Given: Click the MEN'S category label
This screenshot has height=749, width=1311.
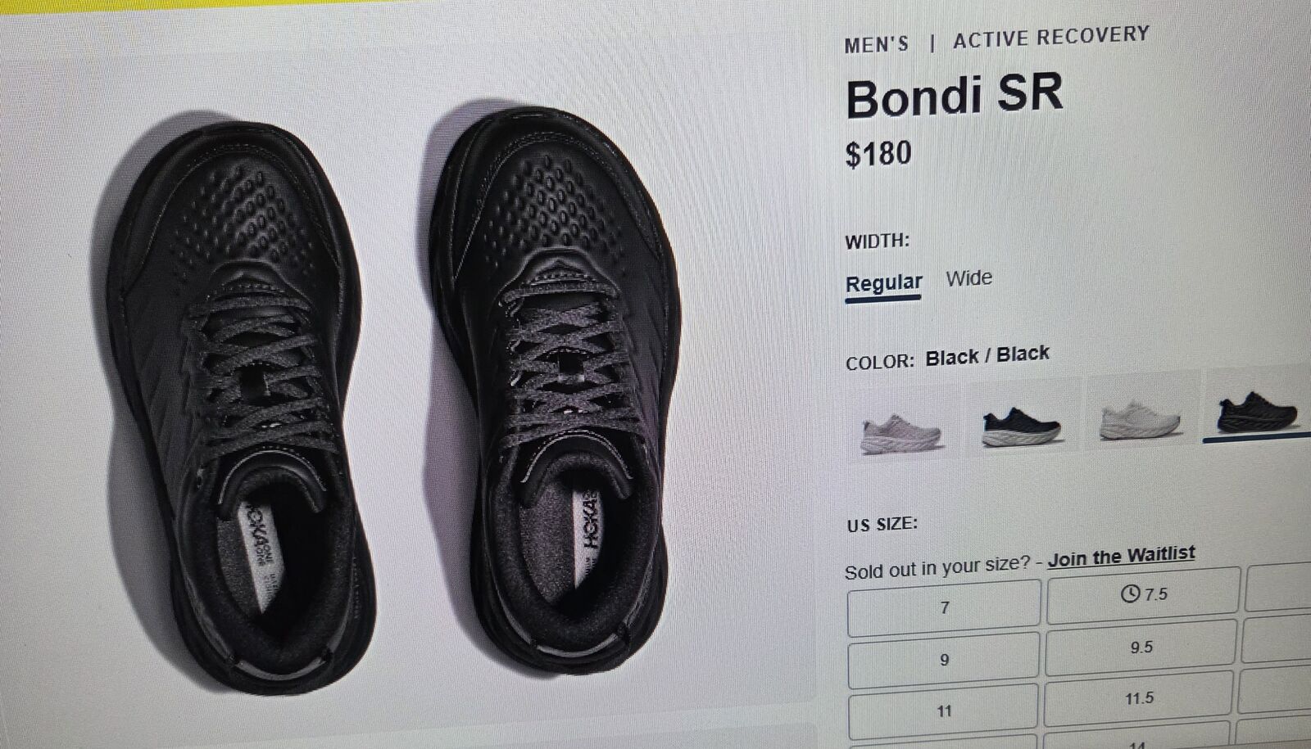Looking at the screenshot, I should (877, 44).
